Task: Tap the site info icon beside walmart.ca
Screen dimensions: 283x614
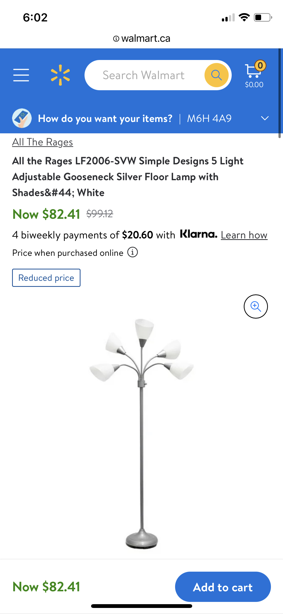Action: click(116, 39)
